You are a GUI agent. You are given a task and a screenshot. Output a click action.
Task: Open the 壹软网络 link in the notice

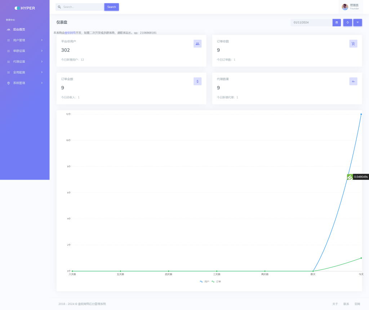(x=70, y=33)
